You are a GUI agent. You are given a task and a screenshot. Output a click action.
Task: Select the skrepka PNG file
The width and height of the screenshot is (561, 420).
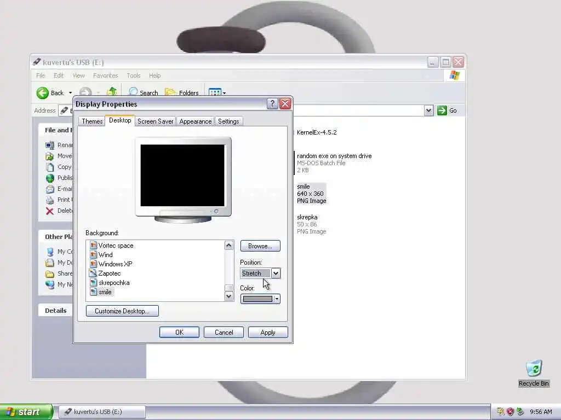coord(311,224)
